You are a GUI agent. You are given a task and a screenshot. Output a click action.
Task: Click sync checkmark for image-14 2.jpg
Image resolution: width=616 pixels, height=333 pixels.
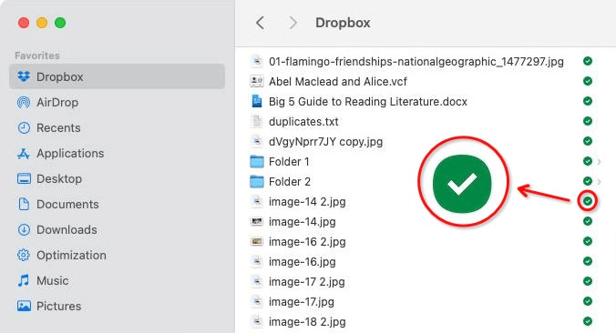tap(588, 201)
